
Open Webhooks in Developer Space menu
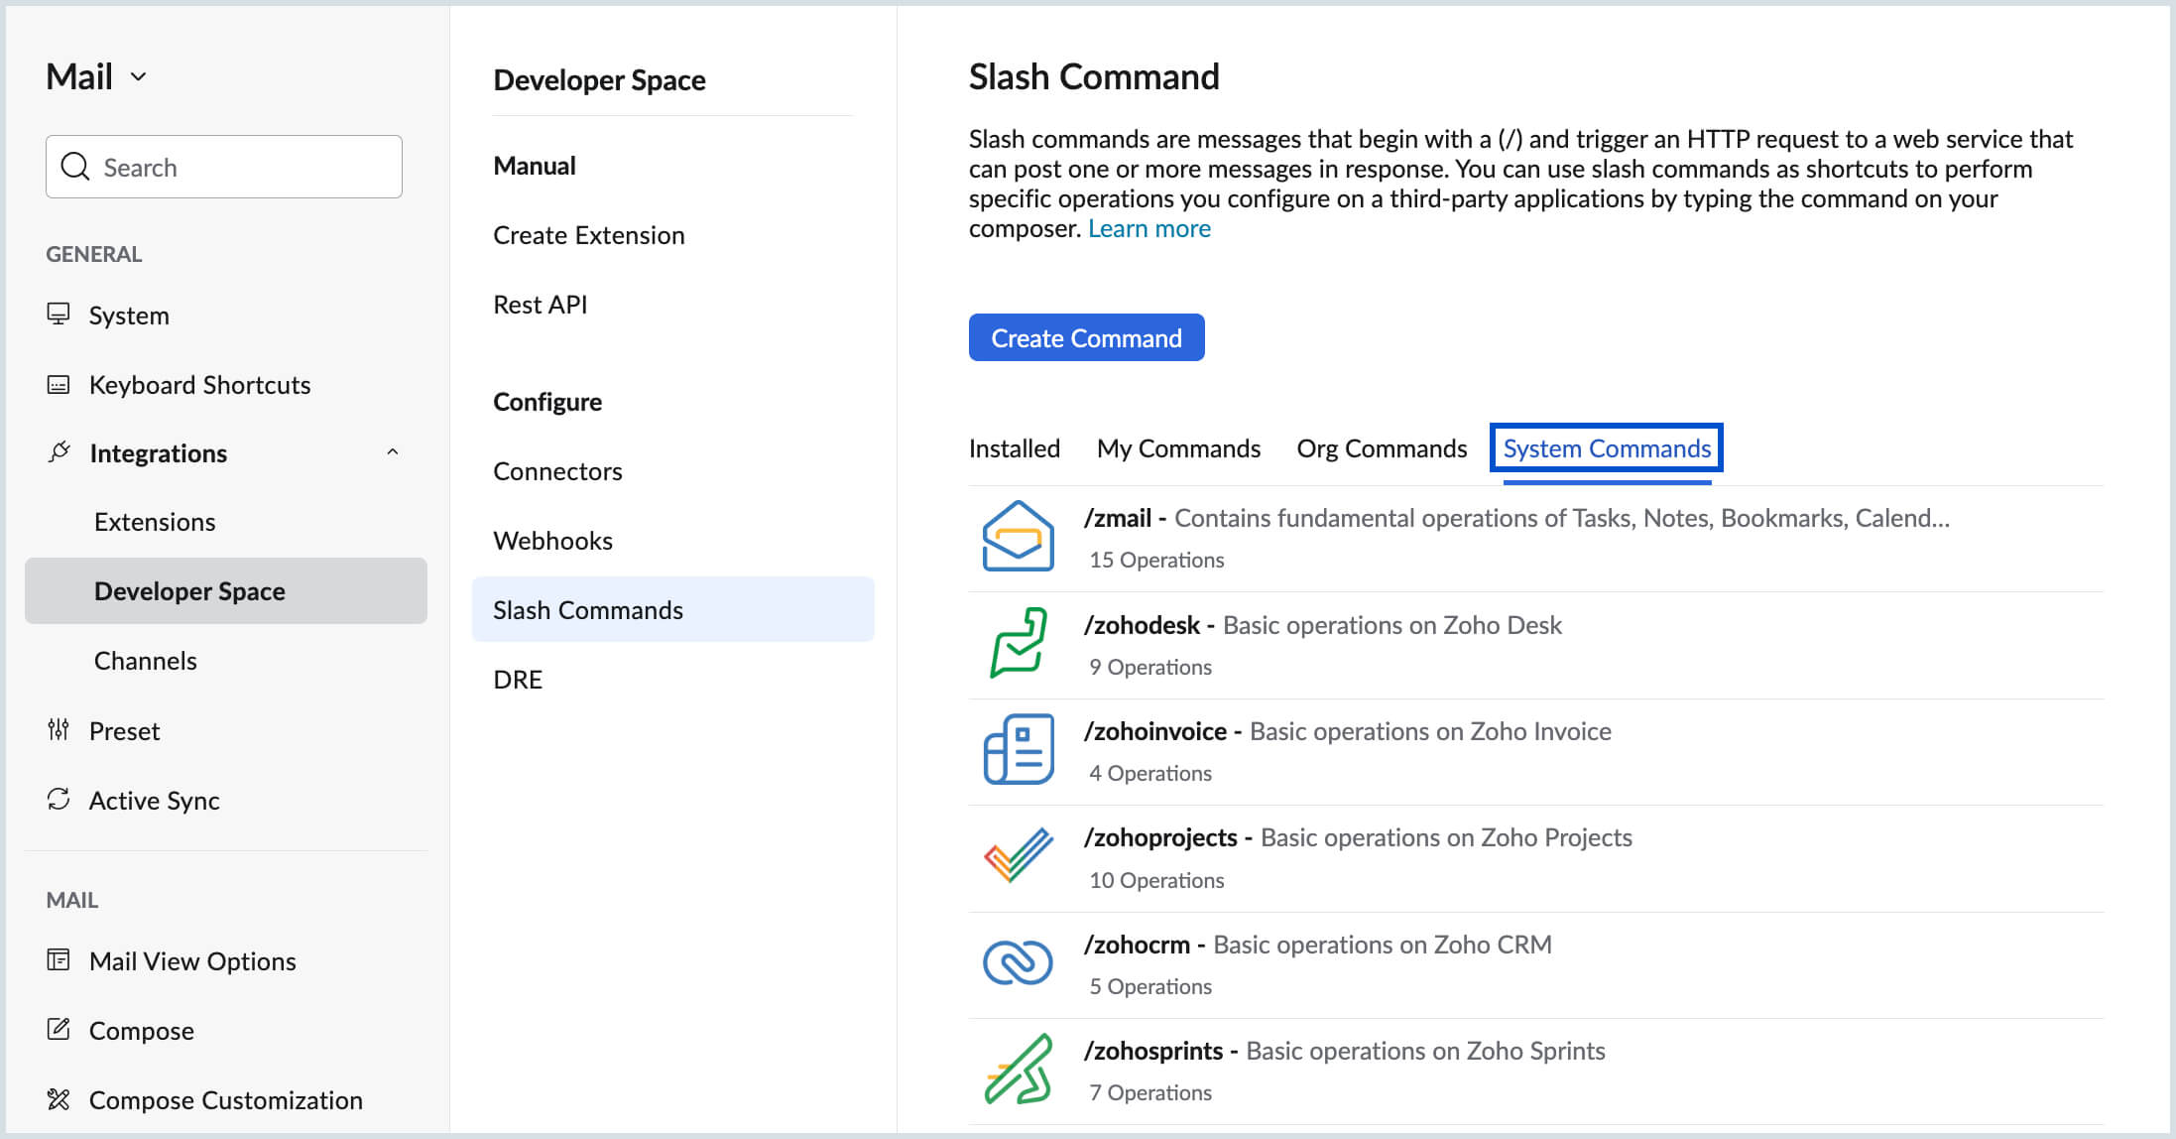pyautogui.click(x=552, y=541)
